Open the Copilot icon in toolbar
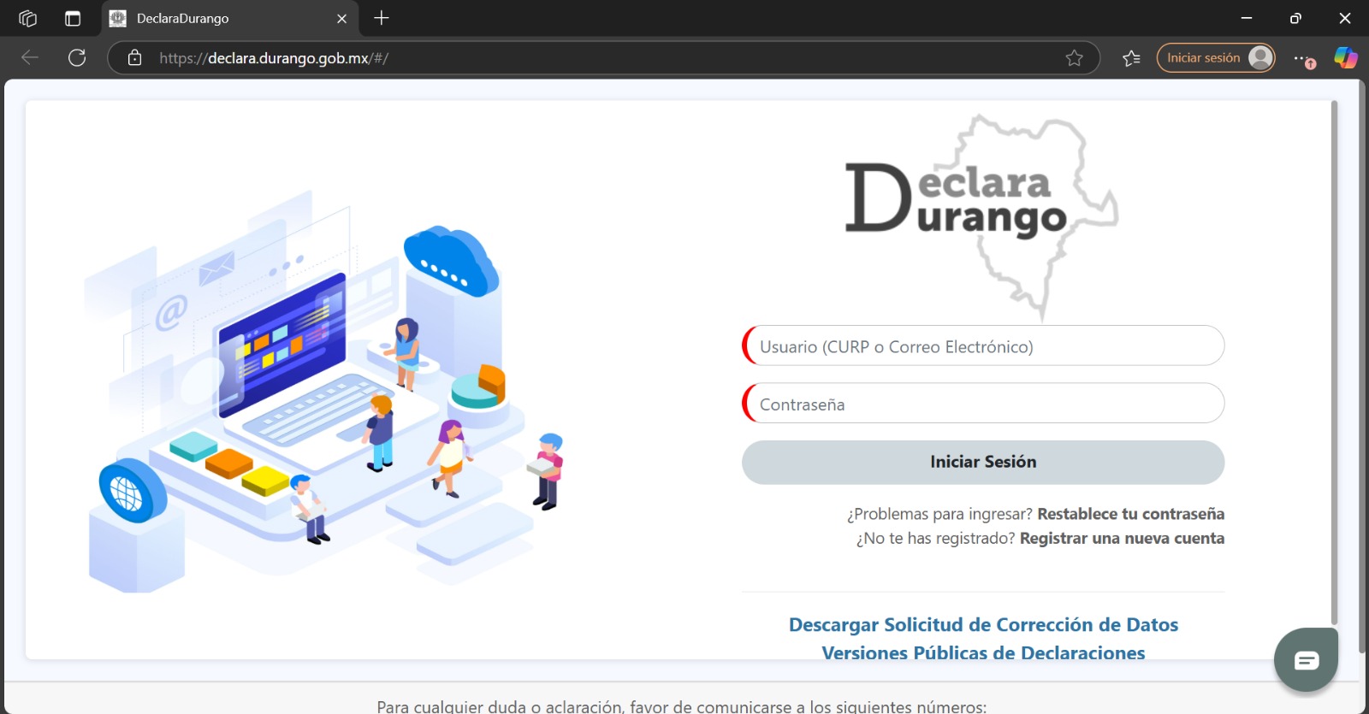1369x714 pixels. click(1345, 58)
